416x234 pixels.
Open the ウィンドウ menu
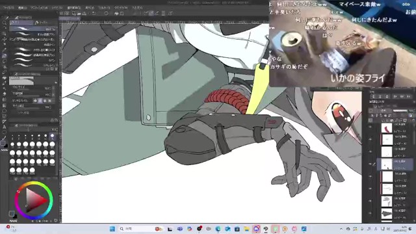[121, 8]
